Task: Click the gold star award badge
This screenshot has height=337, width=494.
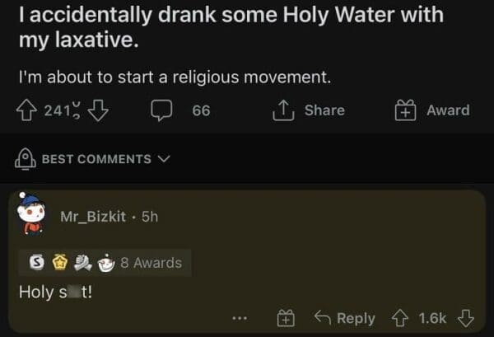Action: pos(60,262)
